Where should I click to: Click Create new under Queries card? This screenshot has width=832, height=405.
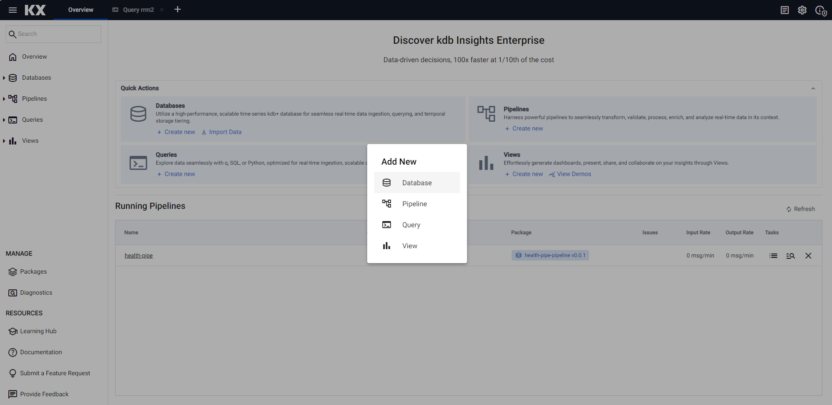[x=176, y=174]
